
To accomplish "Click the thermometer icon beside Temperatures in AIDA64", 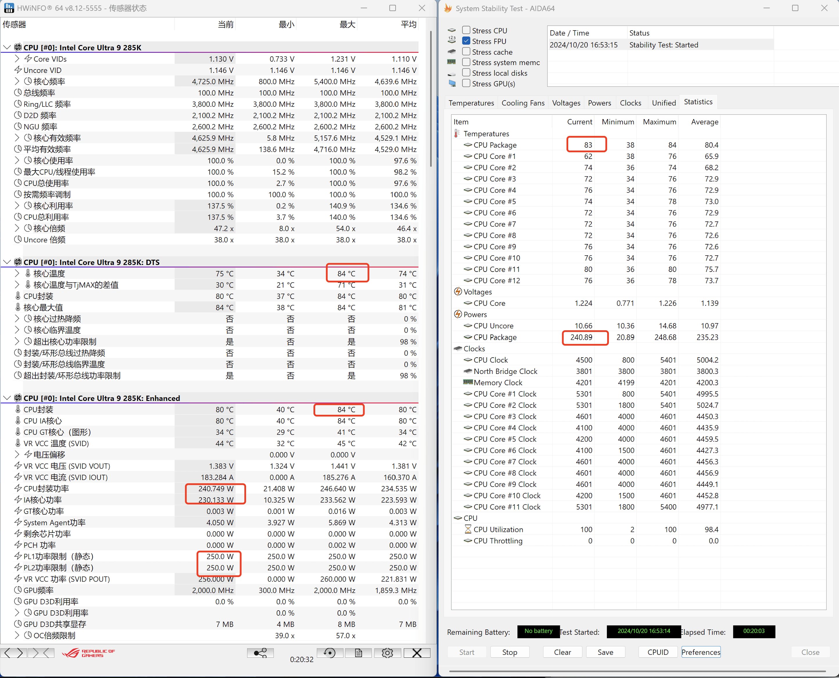I will pos(457,134).
